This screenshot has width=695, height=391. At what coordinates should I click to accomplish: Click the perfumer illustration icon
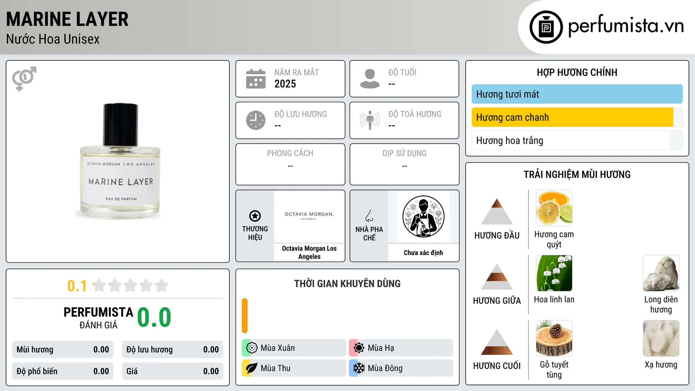[423, 217]
